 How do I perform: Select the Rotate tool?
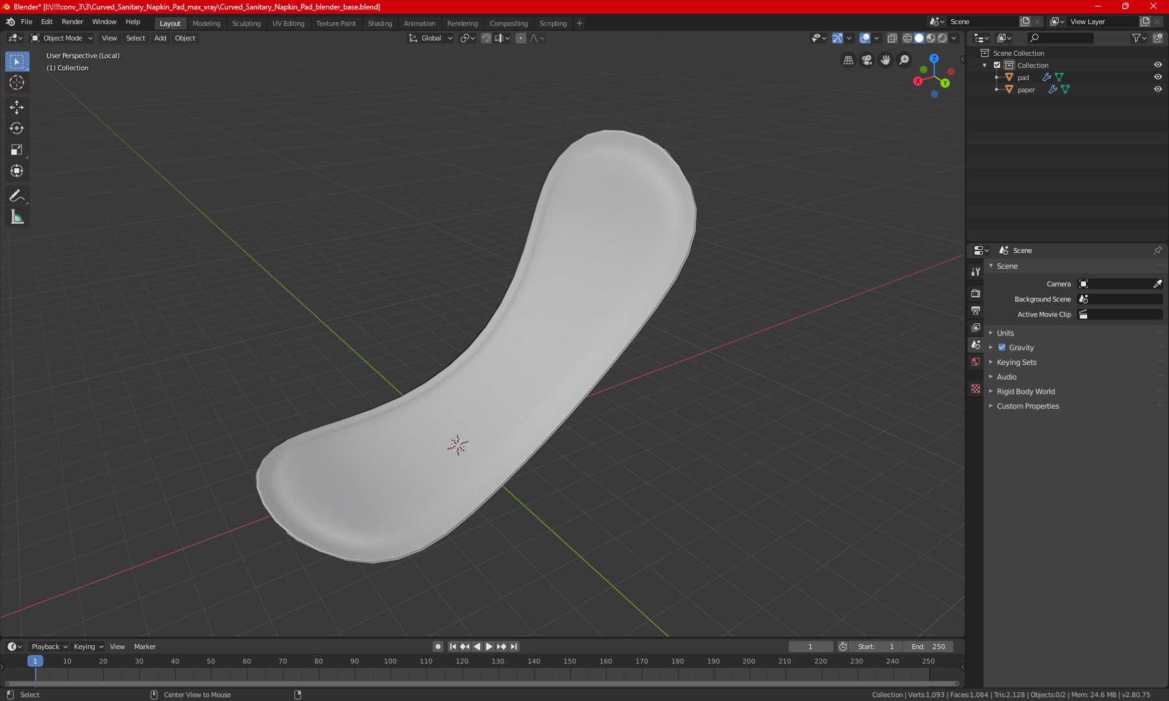pyautogui.click(x=17, y=129)
